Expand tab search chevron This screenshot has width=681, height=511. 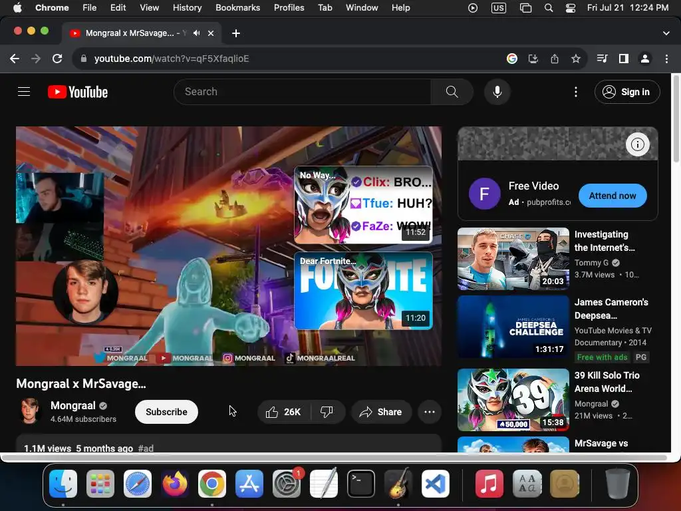pos(666,33)
